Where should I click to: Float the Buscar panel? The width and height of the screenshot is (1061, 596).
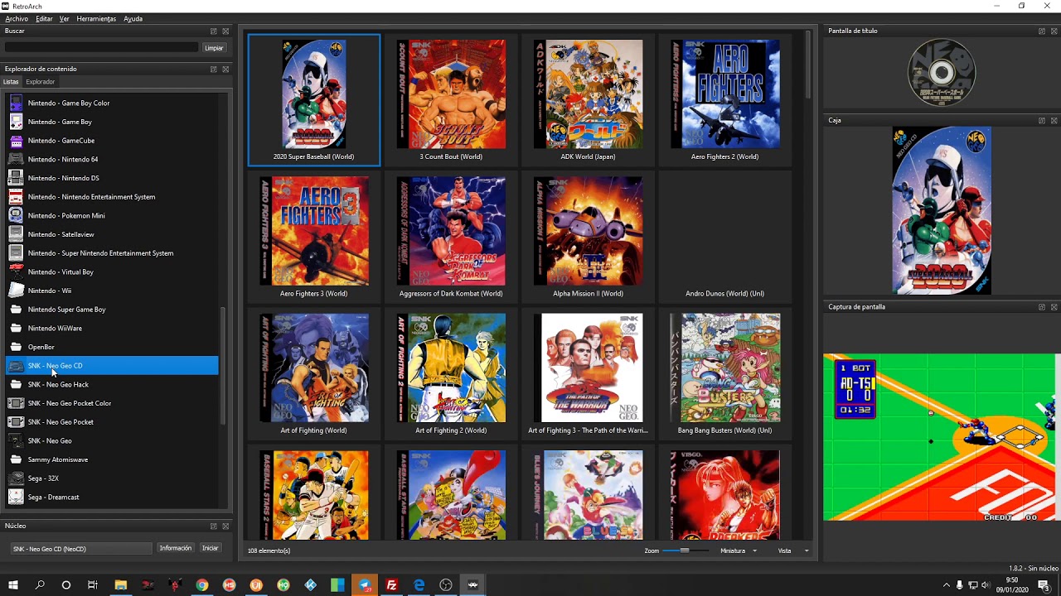click(213, 31)
